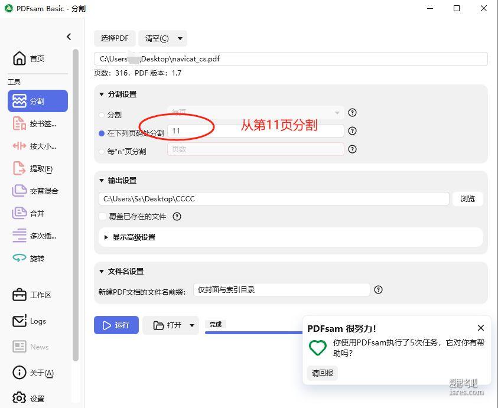Open the 打开 button dropdown arrow
This screenshot has height=408, width=498.
tap(191, 325)
